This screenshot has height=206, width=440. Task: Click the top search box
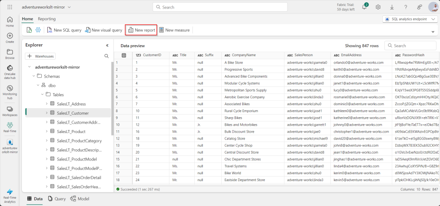click(x=220, y=7)
